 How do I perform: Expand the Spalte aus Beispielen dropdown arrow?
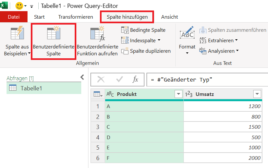(29, 53)
